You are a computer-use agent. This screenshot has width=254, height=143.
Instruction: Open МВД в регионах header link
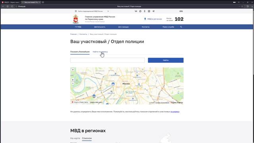[153, 19]
